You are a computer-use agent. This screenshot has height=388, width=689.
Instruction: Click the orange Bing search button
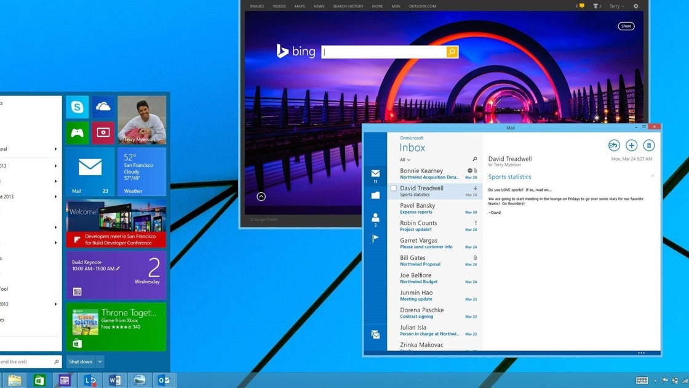452,52
